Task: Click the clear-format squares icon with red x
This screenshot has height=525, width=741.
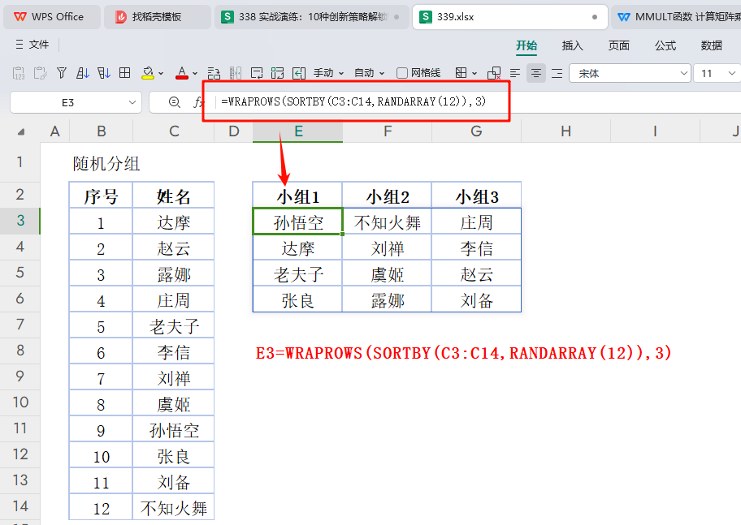Action: pos(494,73)
